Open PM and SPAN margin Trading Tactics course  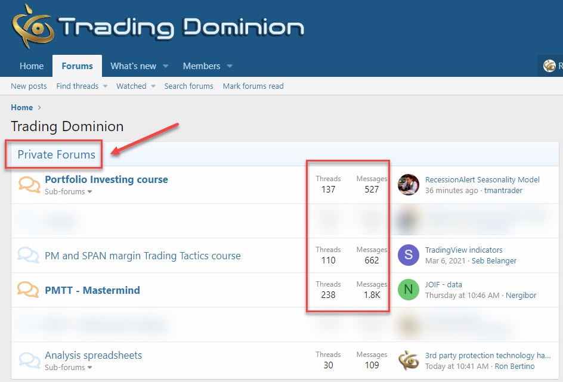click(143, 256)
